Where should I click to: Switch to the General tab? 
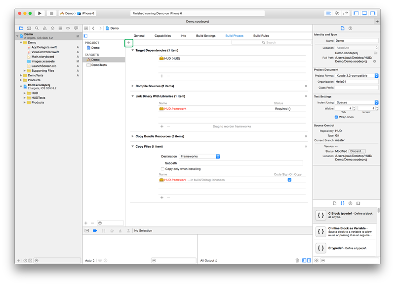point(139,35)
